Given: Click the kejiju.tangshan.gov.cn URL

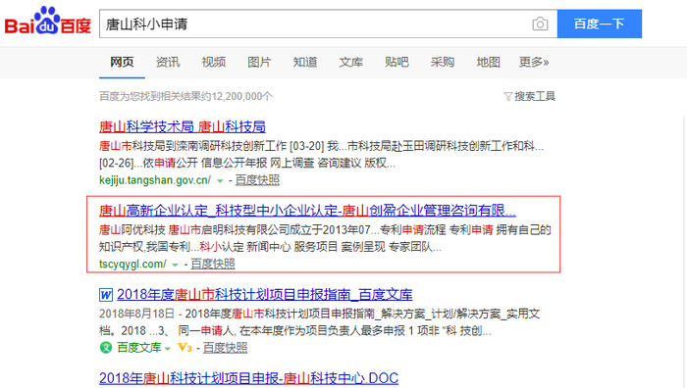Looking at the screenshot, I should click(x=155, y=179).
